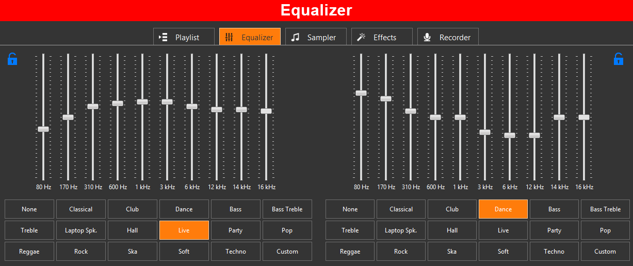Click the right equalizer 170 Hz slider handle
The image size is (633, 266).
pos(386,98)
